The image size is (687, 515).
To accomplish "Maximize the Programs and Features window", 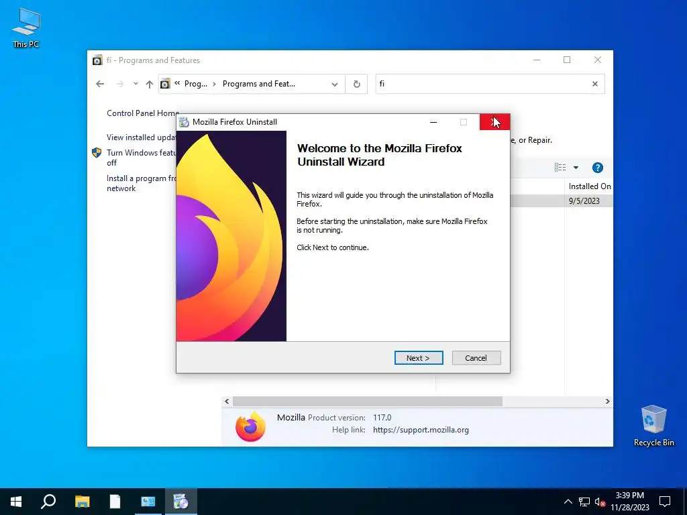I will tap(567, 60).
